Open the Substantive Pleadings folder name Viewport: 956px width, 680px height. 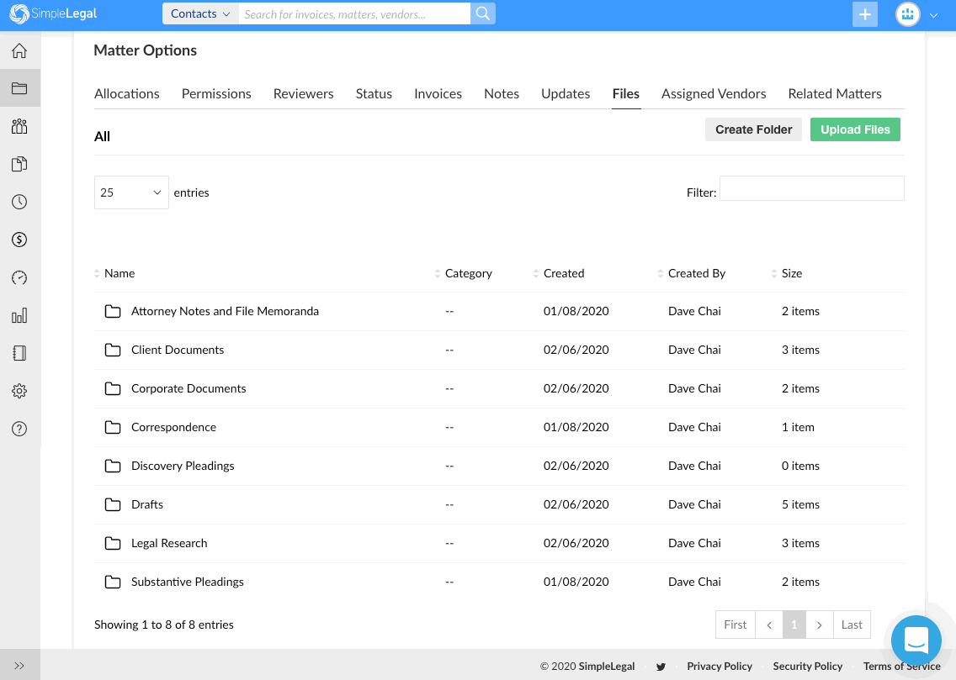[x=187, y=582]
